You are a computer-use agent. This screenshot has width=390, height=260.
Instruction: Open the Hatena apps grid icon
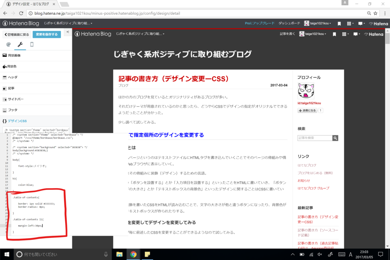pyautogui.click(x=349, y=24)
